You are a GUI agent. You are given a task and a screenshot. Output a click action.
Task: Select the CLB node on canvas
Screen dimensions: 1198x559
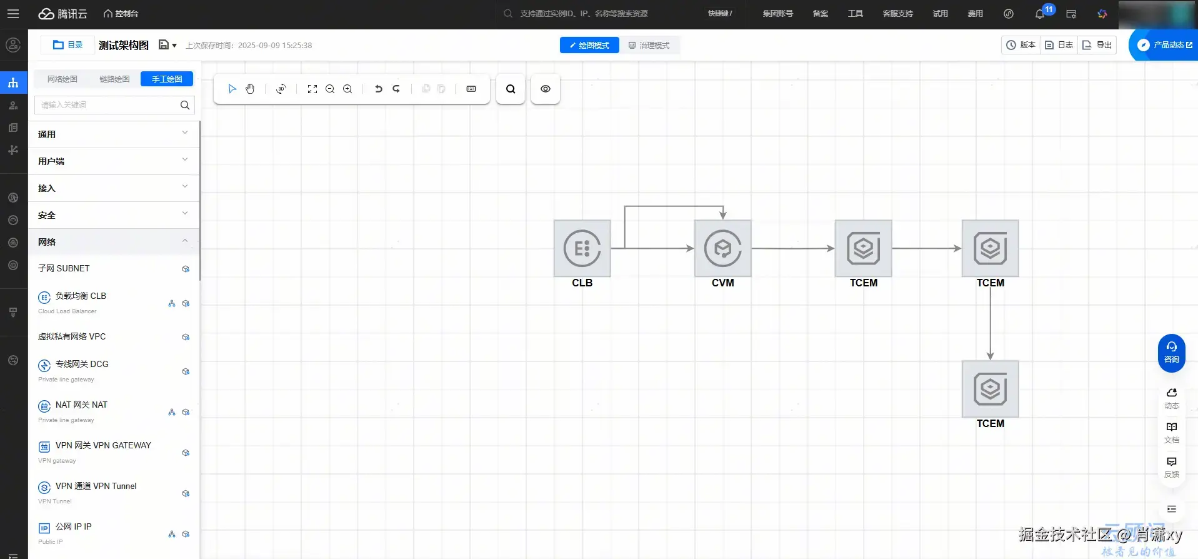pos(582,248)
